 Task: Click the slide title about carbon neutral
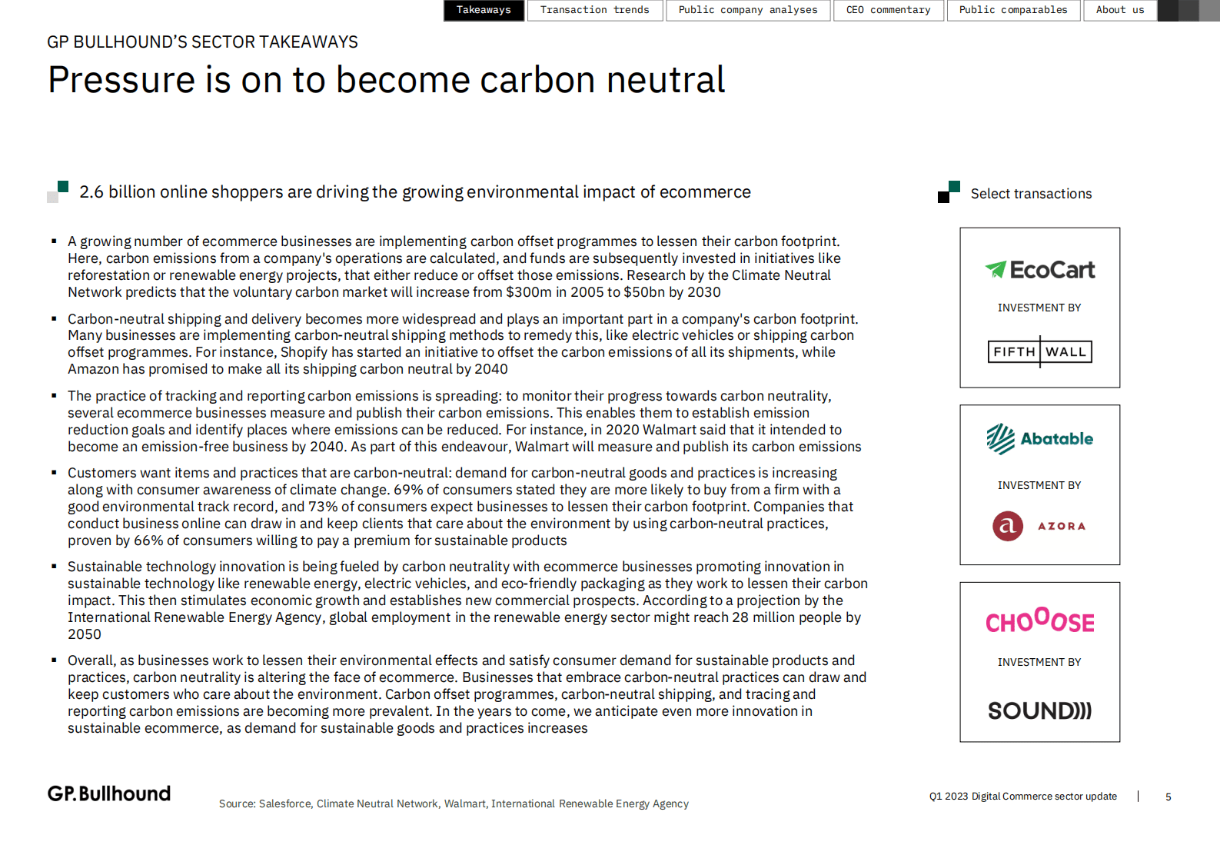[x=386, y=80]
